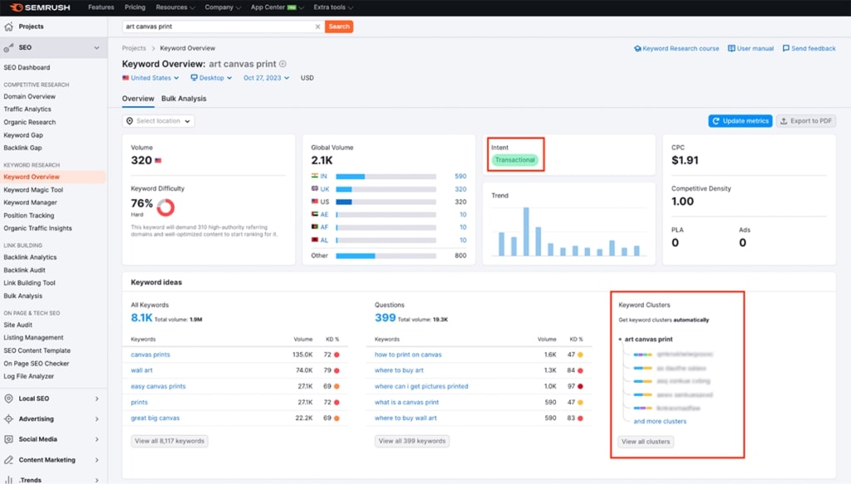Open Projects home icon in sidebar
The image size is (851, 484).
coord(8,27)
